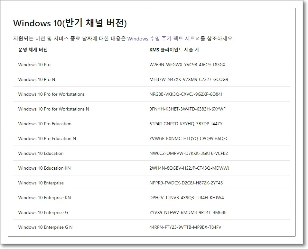Image resolution: width=308 pixels, height=249 pixels.
Task: Select the Windows 10 Pro N label
Action: 37,79
